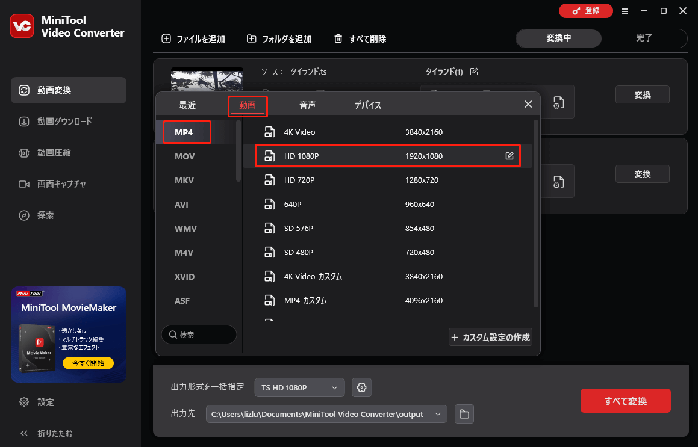Click すべて削除 to remove all files
This screenshot has height=447, width=698.
pyautogui.click(x=360, y=39)
